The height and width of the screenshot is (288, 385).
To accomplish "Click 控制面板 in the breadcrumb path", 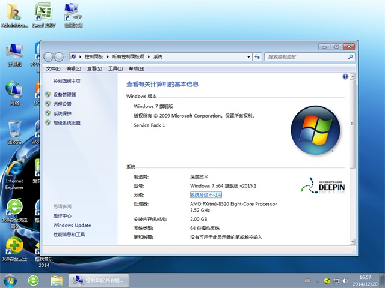I will [x=94, y=57].
